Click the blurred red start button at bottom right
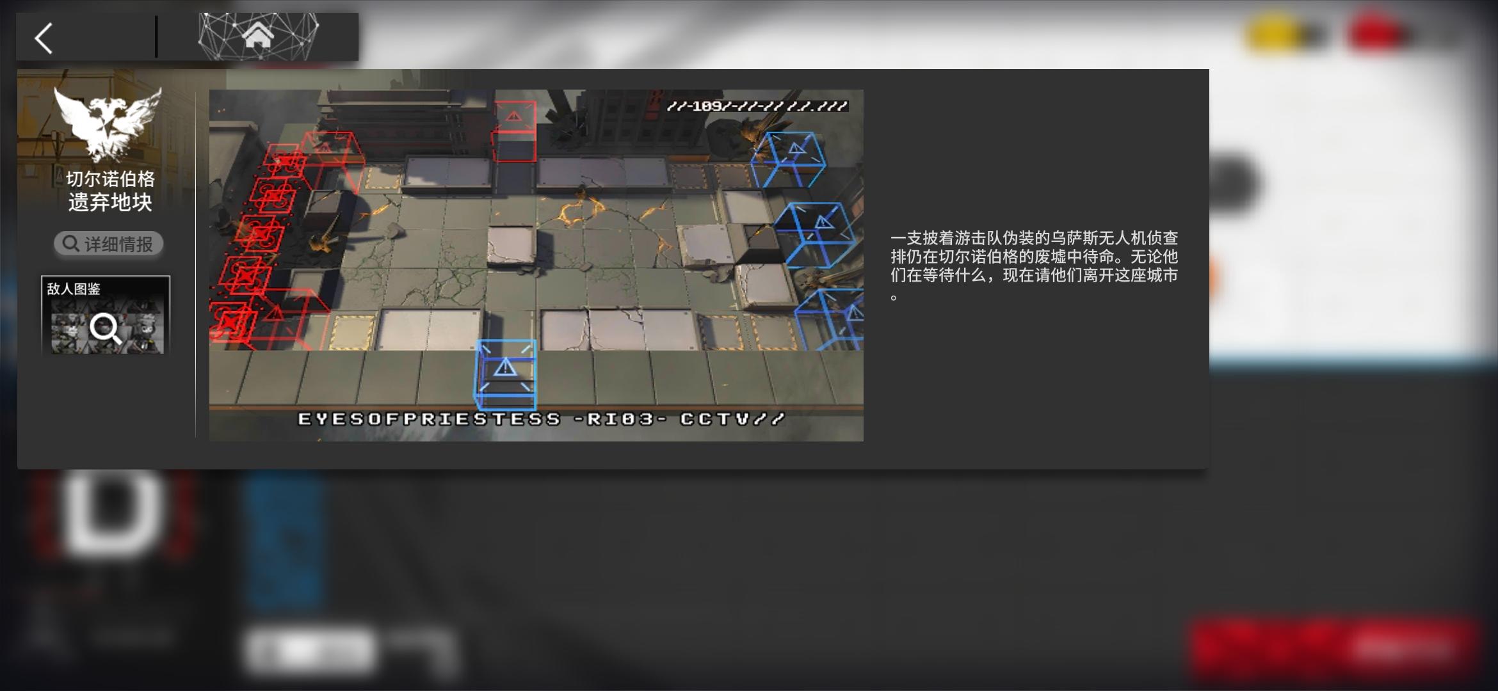This screenshot has height=691, width=1498. (x=1335, y=648)
